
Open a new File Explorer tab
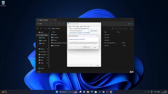pyautogui.click(x=60, y=20)
